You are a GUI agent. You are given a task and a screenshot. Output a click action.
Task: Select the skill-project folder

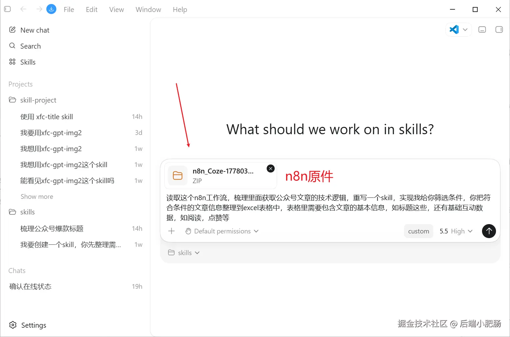75,100
